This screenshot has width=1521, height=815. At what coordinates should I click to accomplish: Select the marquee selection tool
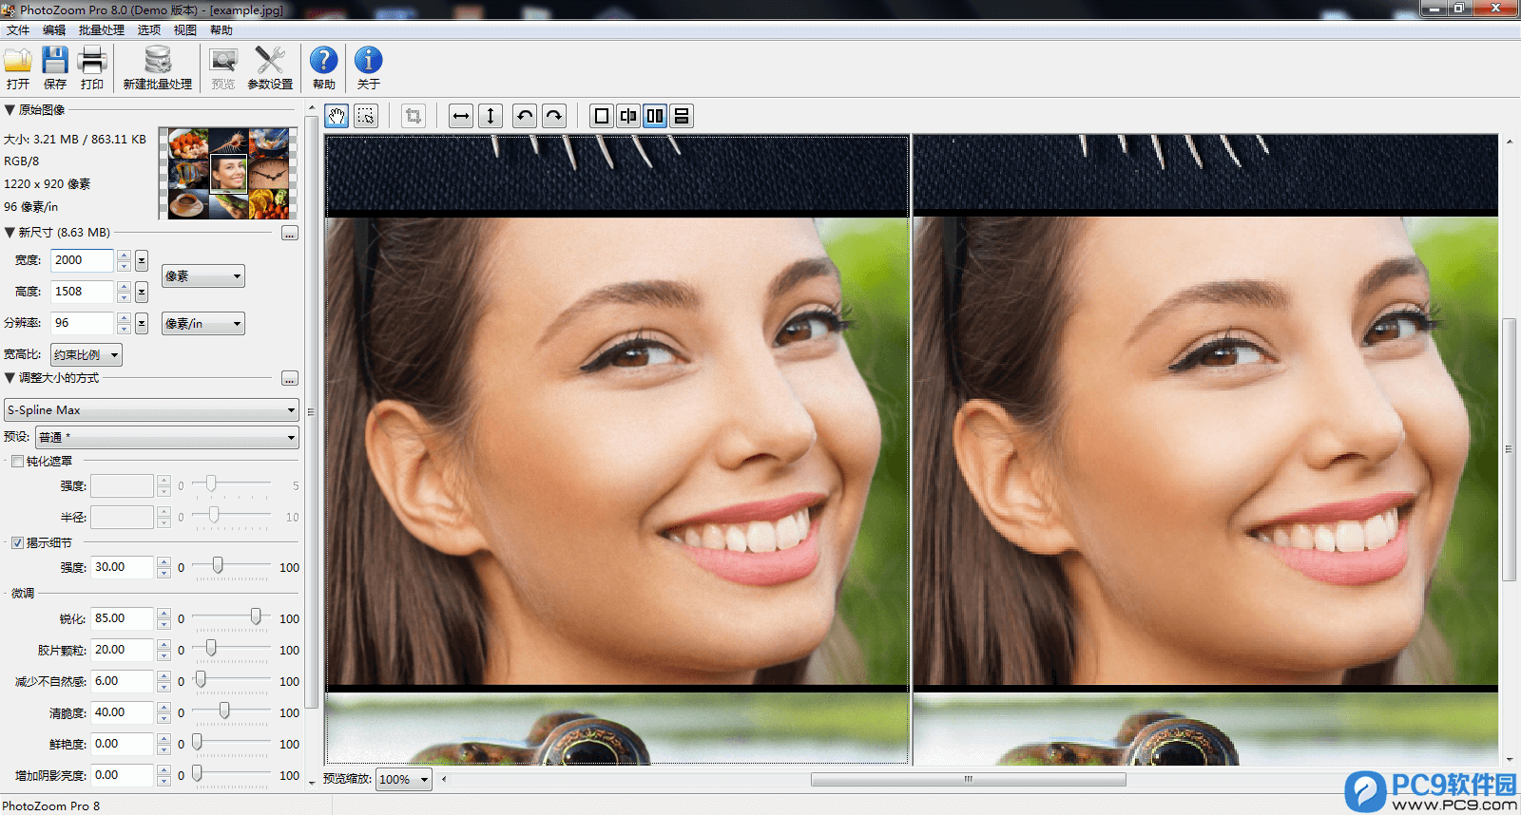pos(366,116)
